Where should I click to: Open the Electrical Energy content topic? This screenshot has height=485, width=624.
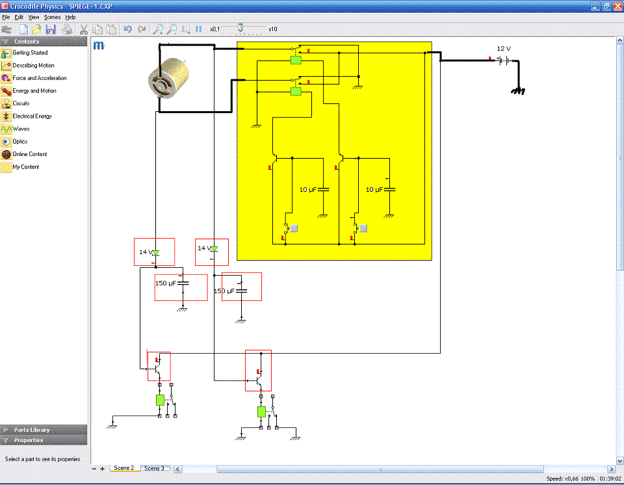click(x=32, y=116)
